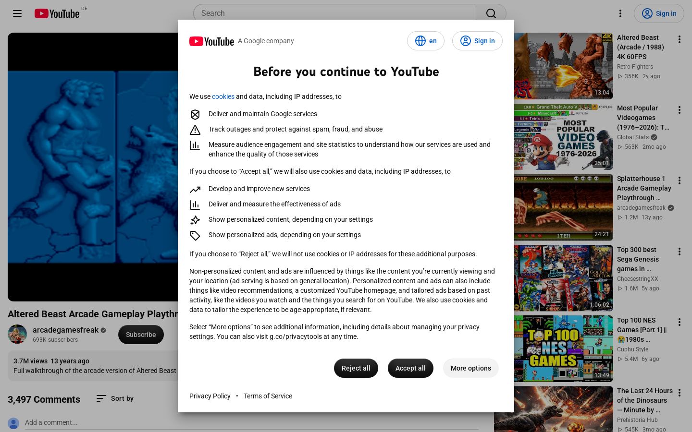The width and height of the screenshot is (692, 432).
Task: Click the 3,497 Comments heading
Action: point(44,399)
